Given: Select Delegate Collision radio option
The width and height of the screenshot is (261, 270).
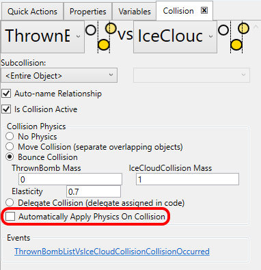Looking at the screenshot, I should (x=10, y=202).
